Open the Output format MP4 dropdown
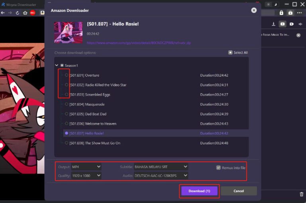306x203 pixels. pos(86,167)
